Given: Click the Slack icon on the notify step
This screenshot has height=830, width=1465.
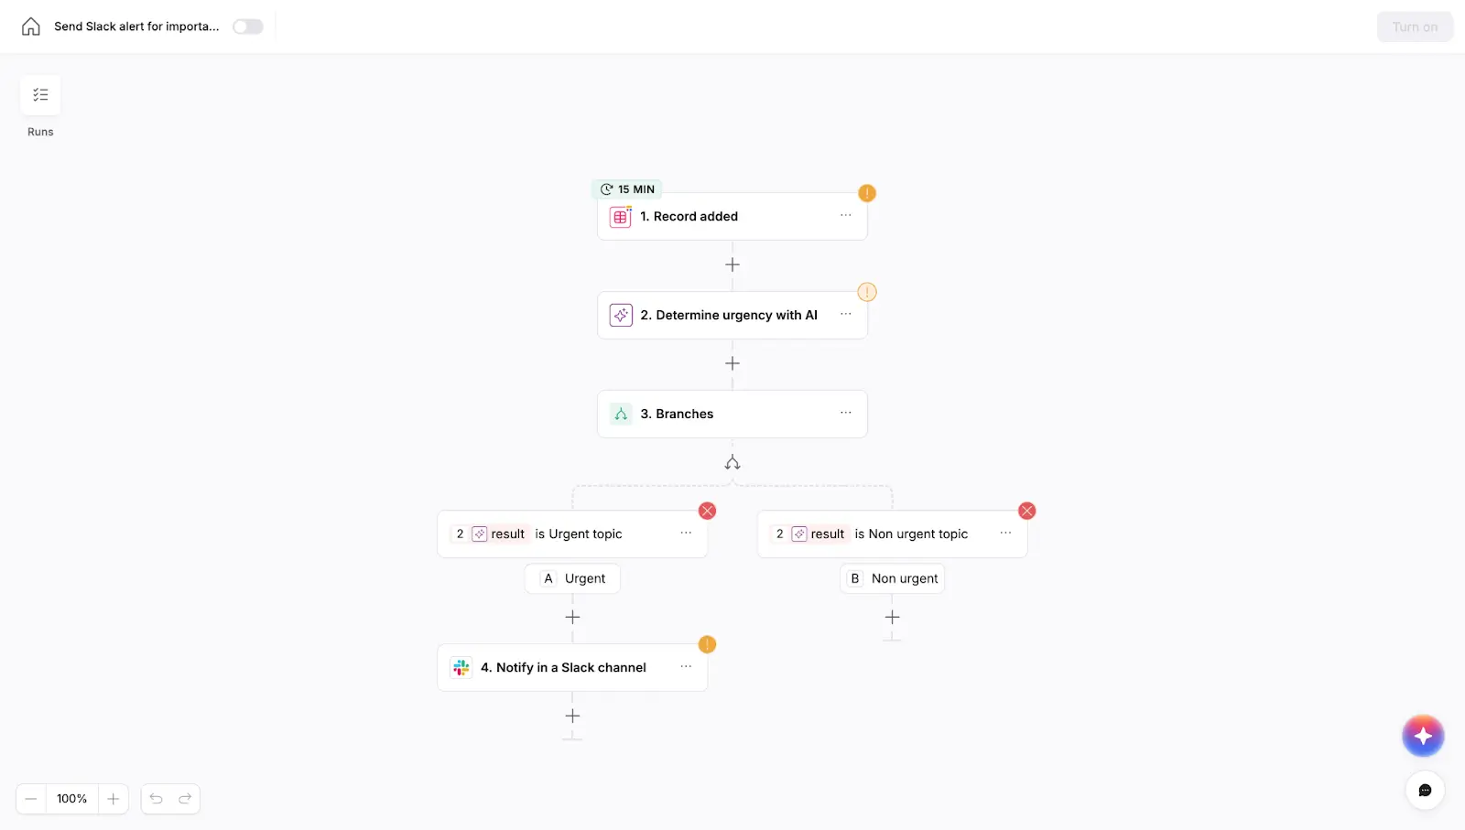Looking at the screenshot, I should [461, 668].
